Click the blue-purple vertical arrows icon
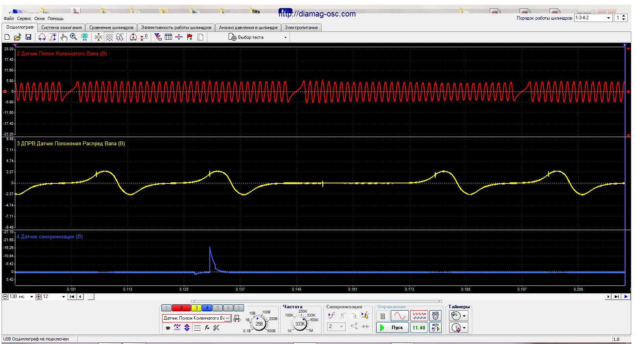The image size is (636, 344). tap(187, 328)
